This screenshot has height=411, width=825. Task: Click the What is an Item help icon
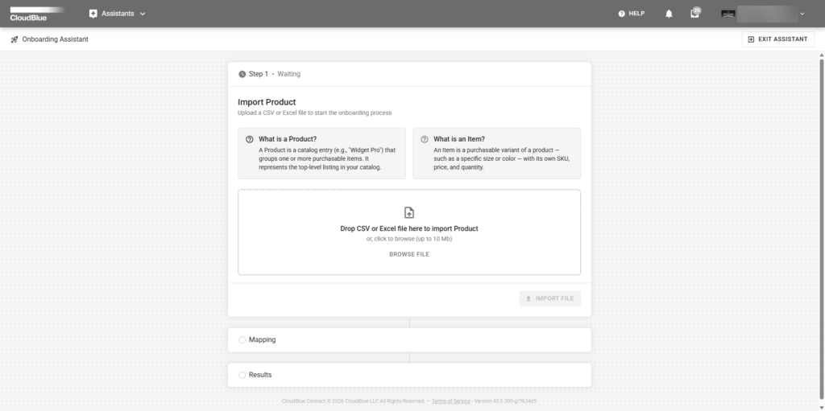click(x=424, y=140)
